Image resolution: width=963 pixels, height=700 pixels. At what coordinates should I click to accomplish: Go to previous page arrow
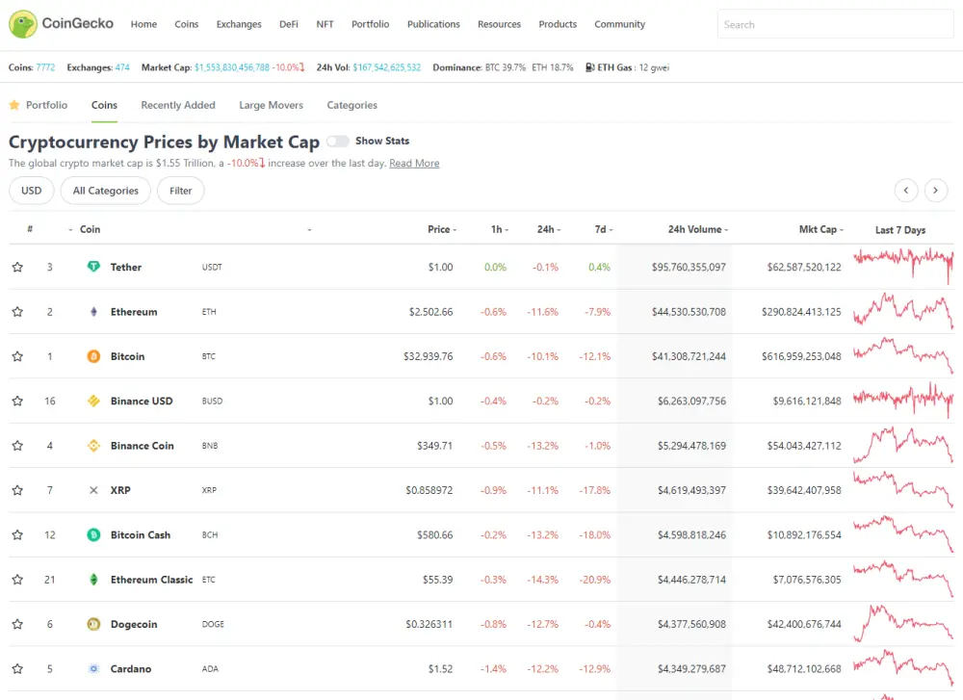[x=906, y=191]
